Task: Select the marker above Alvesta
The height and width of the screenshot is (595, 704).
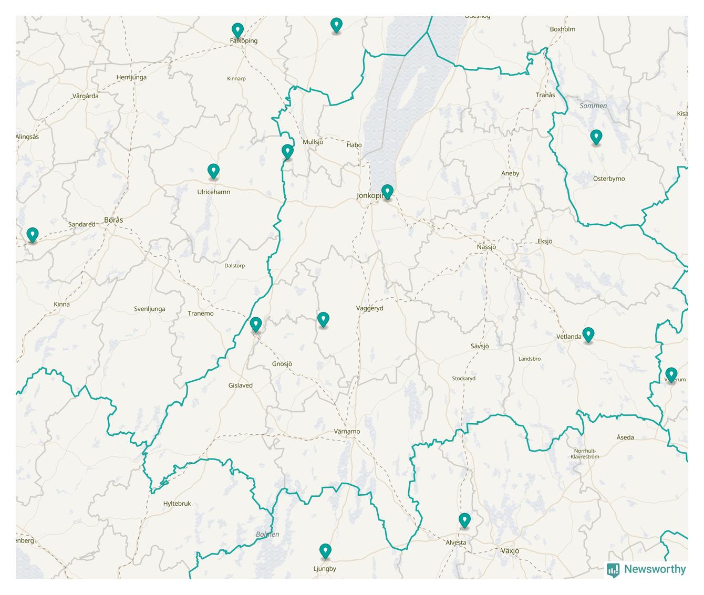Action: pos(464,520)
